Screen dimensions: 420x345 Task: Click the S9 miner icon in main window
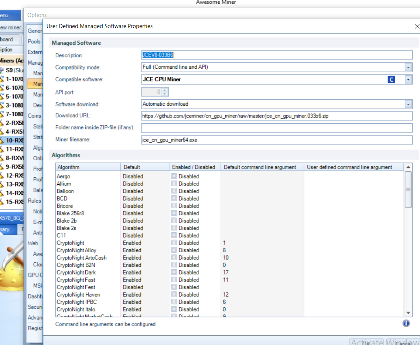pos(2,70)
